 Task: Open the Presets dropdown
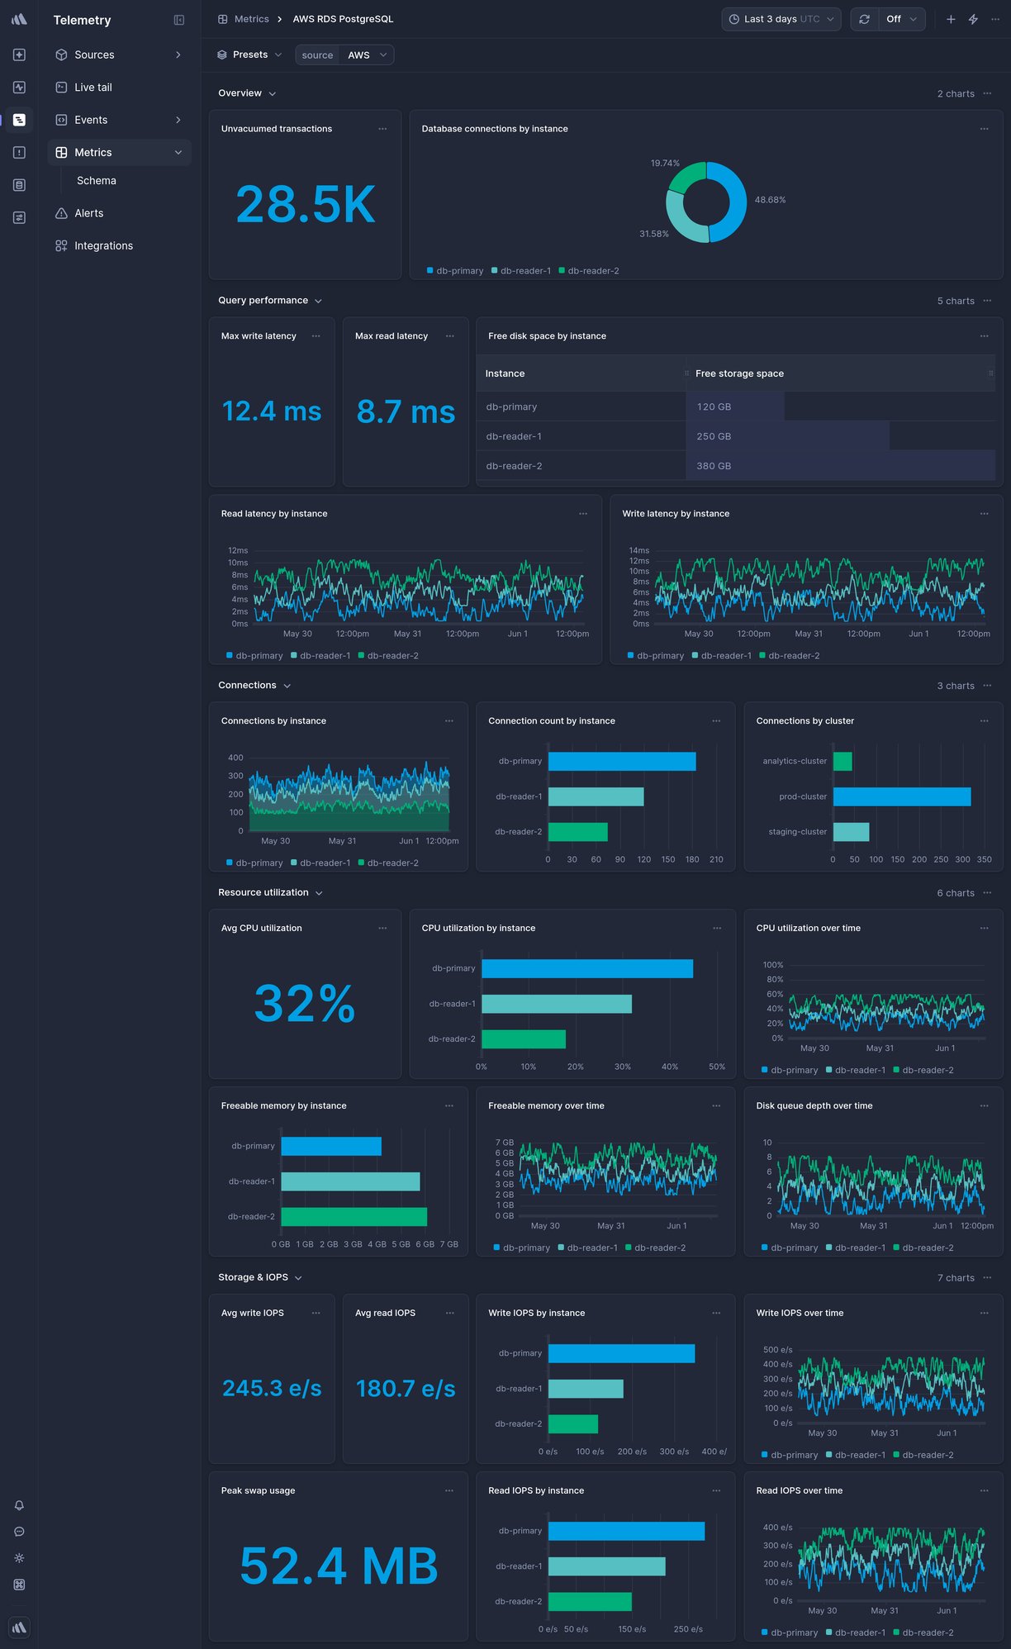click(x=249, y=55)
